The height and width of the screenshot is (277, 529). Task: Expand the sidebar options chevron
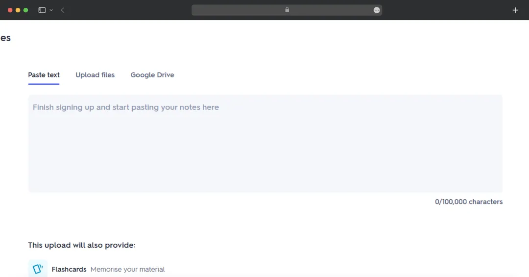coord(51,10)
